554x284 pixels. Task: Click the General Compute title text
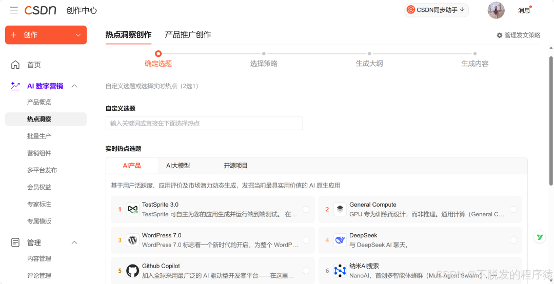(373, 205)
